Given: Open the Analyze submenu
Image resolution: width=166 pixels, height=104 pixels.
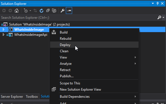Looking at the screenshot, I should coord(94,64).
